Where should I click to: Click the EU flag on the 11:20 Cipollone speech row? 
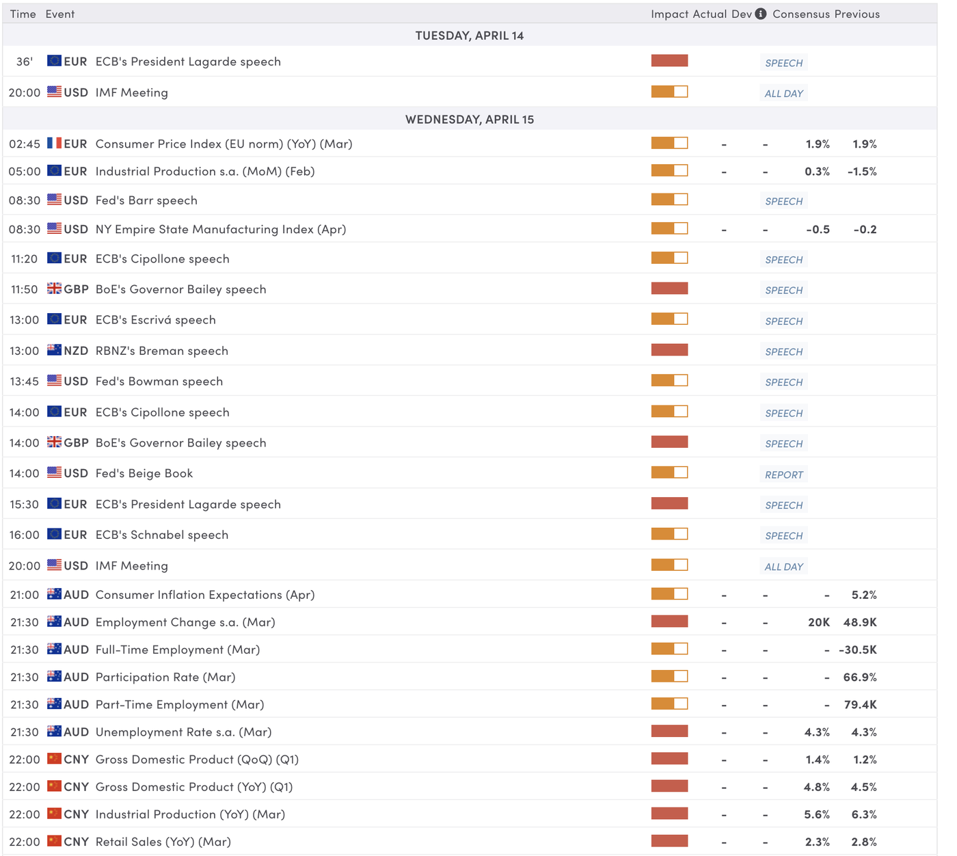[x=54, y=258]
